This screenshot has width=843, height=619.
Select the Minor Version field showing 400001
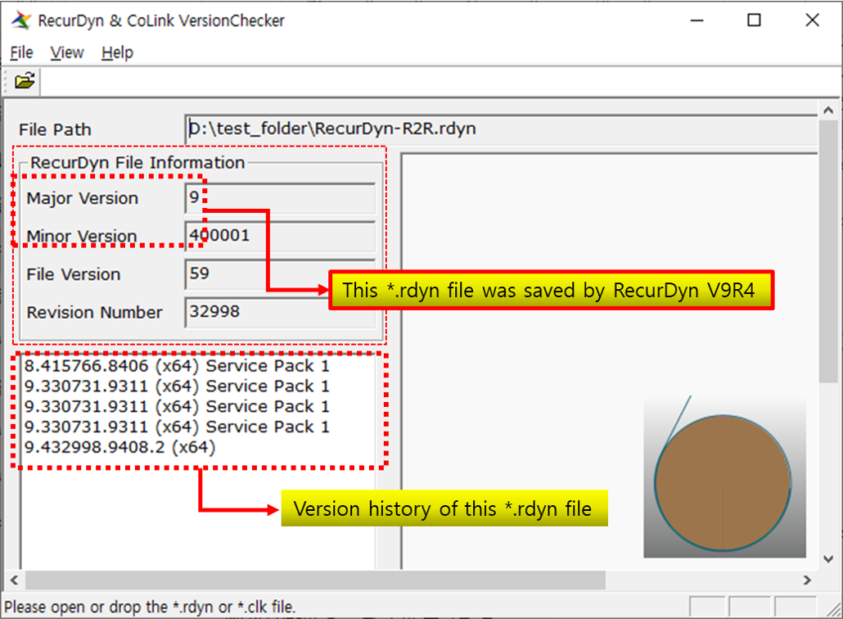point(280,236)
